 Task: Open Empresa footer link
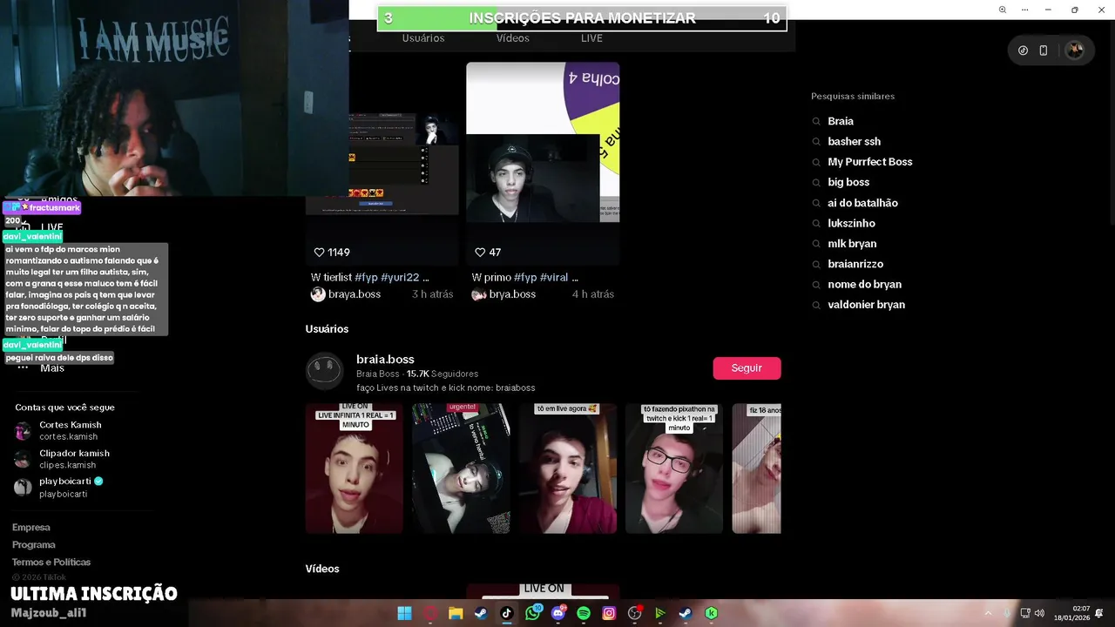(x=31, y=528)
